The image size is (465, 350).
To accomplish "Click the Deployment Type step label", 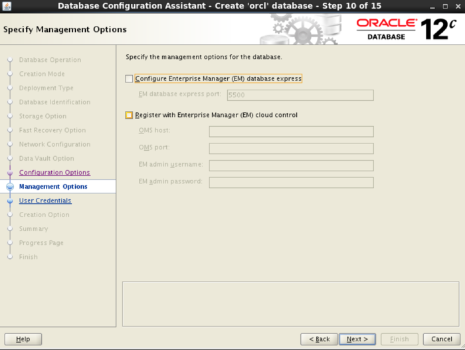I will click(x=46, y=88).
